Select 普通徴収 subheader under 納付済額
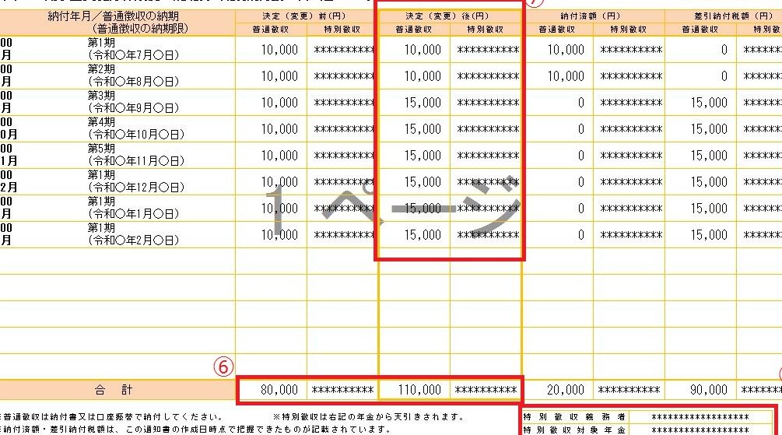Screen dimensions: 782x435 556,30
